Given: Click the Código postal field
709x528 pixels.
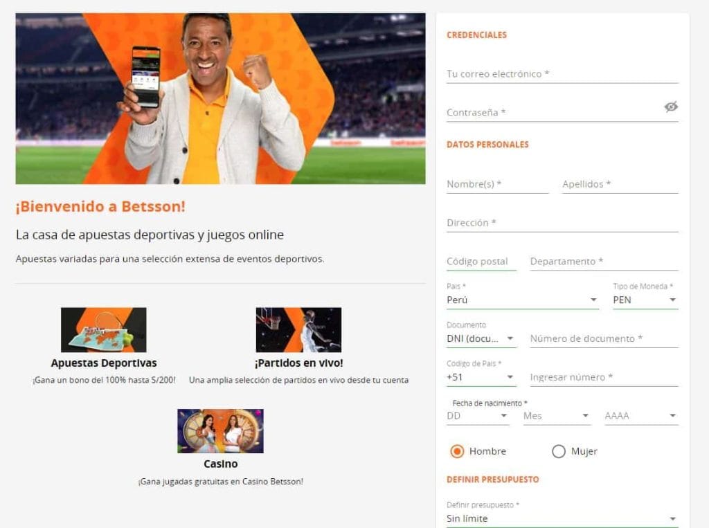Looking at the screenshot, I should [x=481, y=262].
